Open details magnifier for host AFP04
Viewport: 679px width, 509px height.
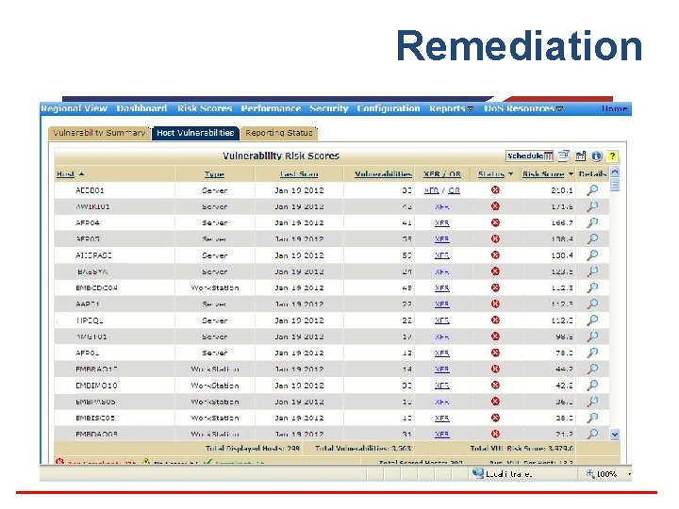[x=592, y=222]
